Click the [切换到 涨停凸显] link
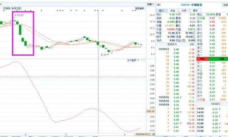228x137 pixels. click(12, 9)
